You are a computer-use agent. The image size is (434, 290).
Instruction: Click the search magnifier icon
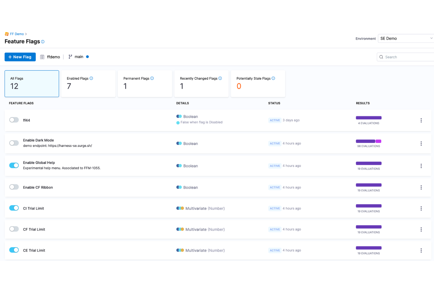(x=381, y=57)
